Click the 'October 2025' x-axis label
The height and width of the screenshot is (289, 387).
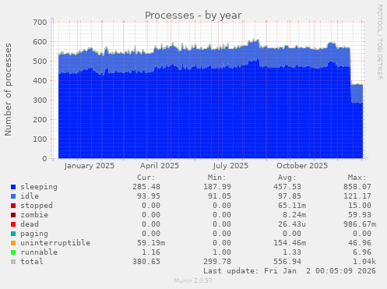coord(302,166)
